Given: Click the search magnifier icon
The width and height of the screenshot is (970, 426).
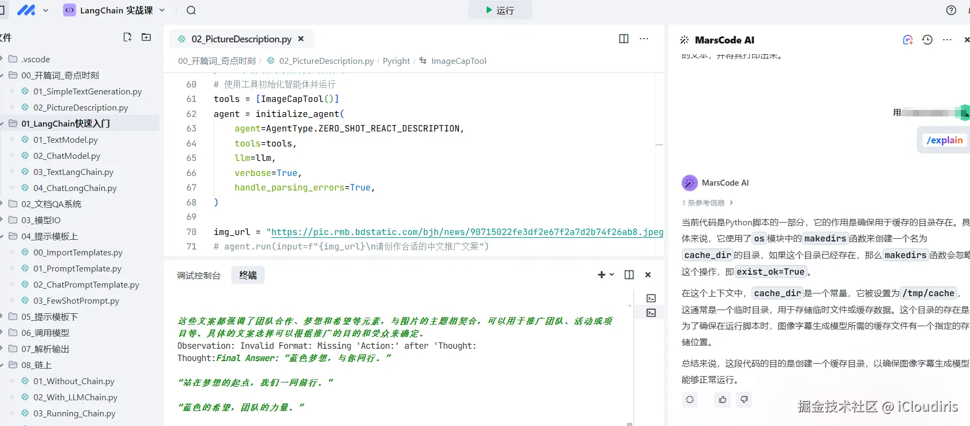Looking at the screenshot, I should [x=191, y=10].
